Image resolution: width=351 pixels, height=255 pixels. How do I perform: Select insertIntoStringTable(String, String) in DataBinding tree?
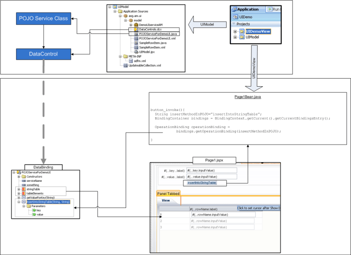48,202
